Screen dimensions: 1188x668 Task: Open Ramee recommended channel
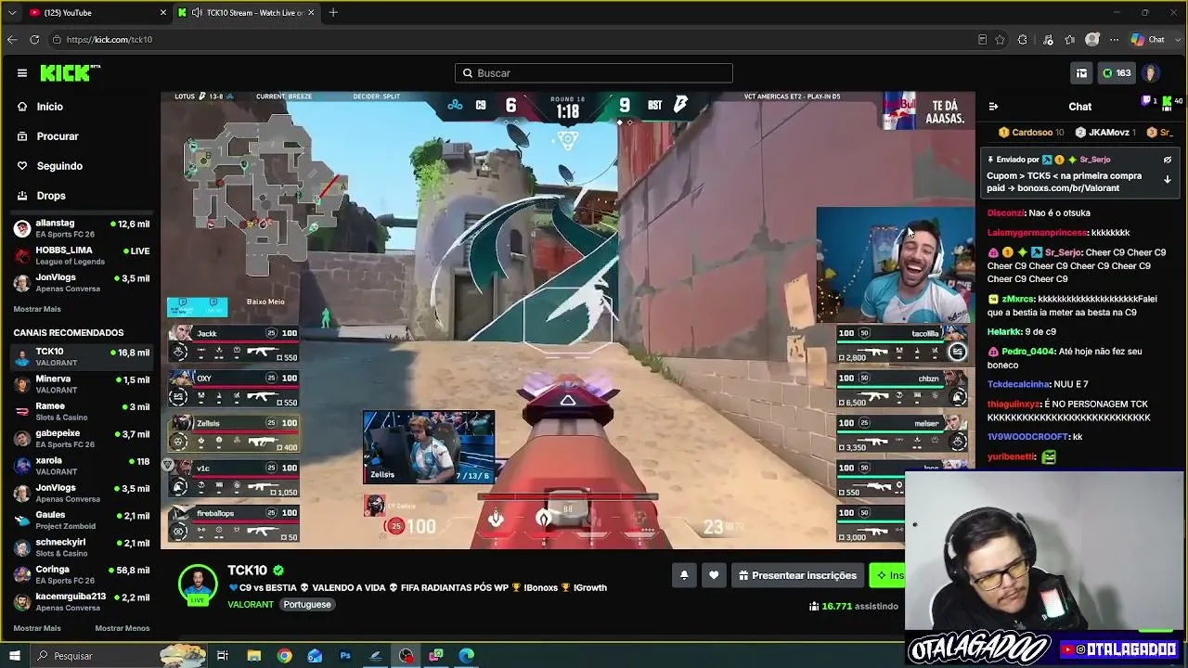point(82,411)
